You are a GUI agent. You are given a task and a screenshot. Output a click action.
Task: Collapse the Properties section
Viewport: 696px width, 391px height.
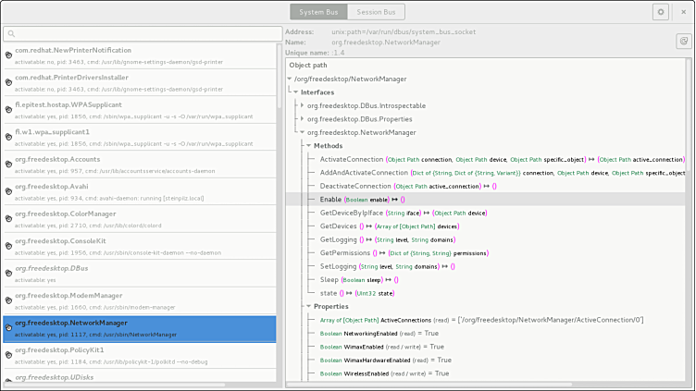(x=308, y=306)
